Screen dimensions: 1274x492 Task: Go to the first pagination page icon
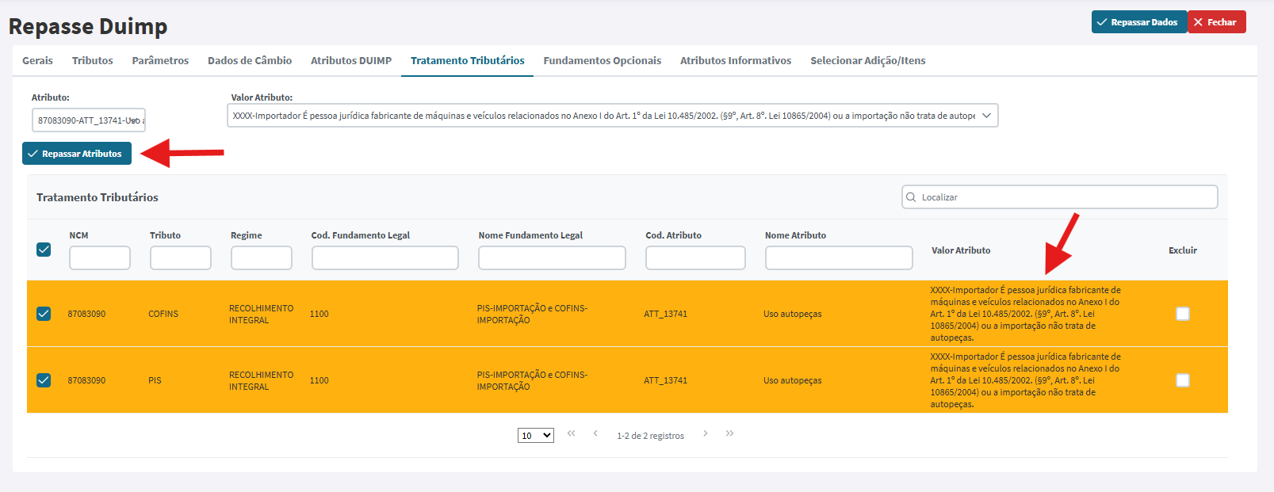pos(571,433)
